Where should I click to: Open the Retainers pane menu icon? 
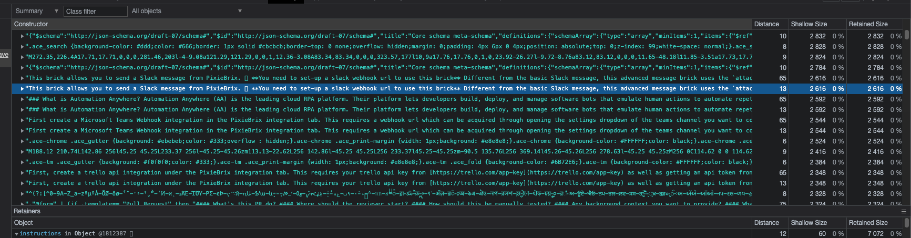pyautogui.click(x=904, y=211)
